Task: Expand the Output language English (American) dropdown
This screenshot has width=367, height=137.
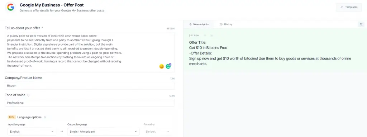Action: 103,132
